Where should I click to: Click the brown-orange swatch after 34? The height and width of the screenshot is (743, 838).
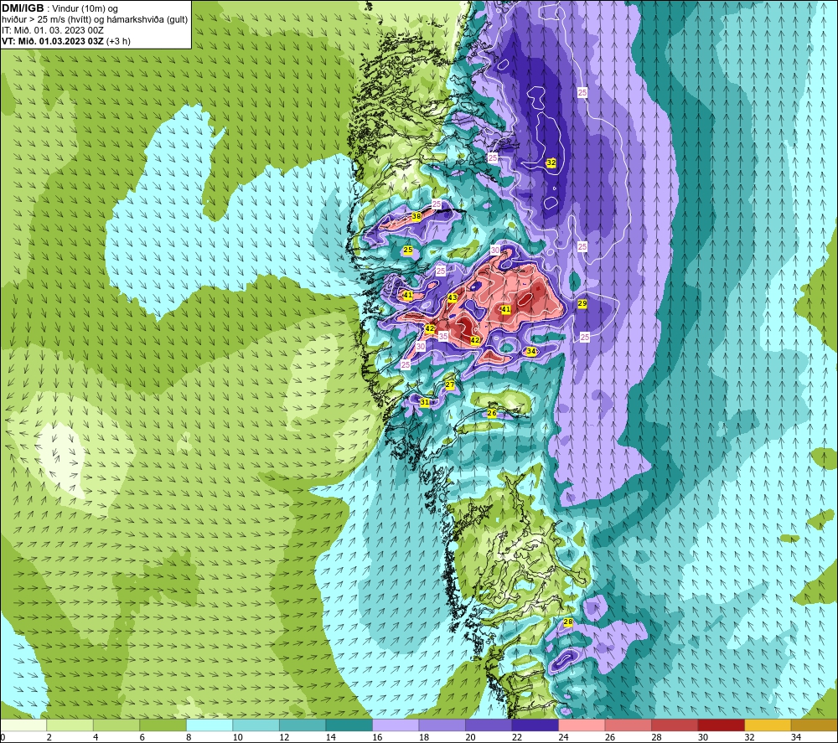coord(814,725)
